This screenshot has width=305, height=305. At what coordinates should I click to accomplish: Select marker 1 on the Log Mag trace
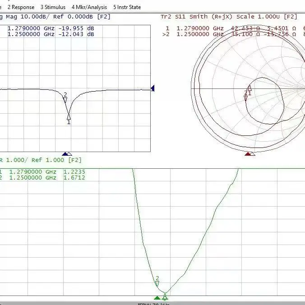(x=69, y=117)
